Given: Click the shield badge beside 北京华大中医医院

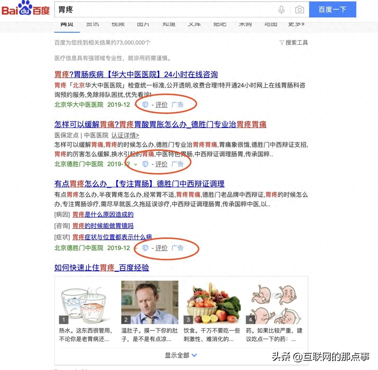Looking at the screenshot, I should coord(145,105).
